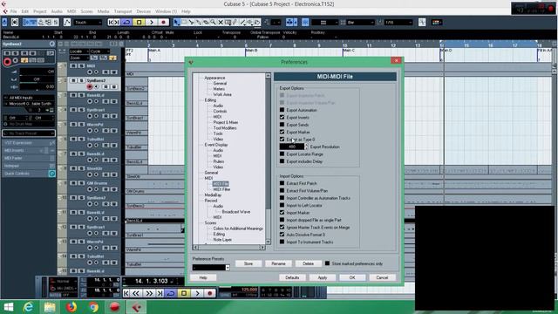Select the Line draw tool in toolbar
558x314 pixels.
coord(242,22)
